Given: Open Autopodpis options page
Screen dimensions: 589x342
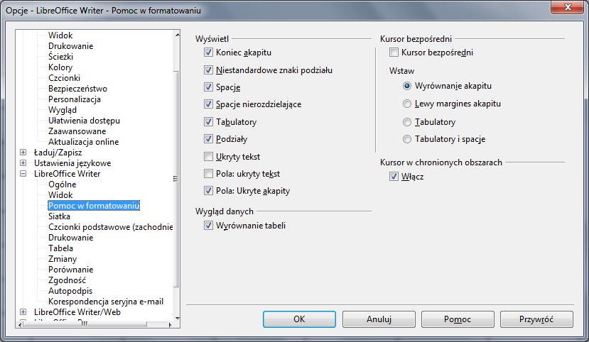Looking at the screenshot, I should pyautogui.click(x=70, y=291).
